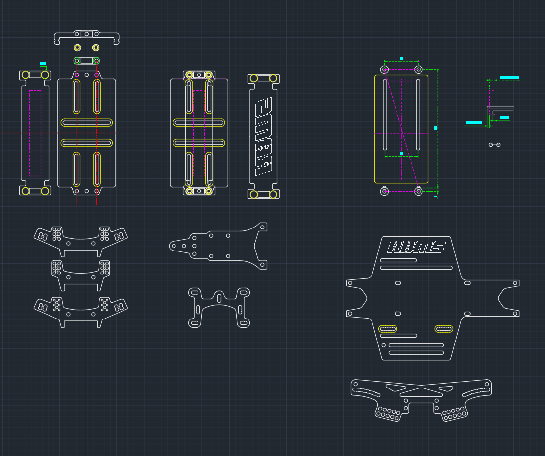Select the bottom wide shock tower outline
The image size is (545, 456).
81,312
